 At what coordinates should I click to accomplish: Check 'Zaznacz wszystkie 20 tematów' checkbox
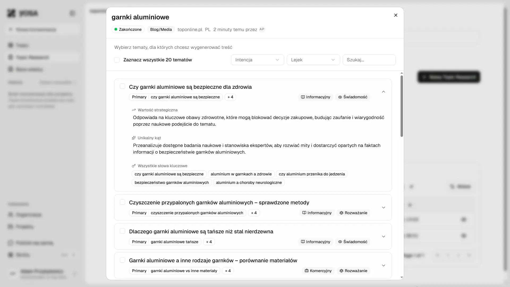tap(117, 60)
